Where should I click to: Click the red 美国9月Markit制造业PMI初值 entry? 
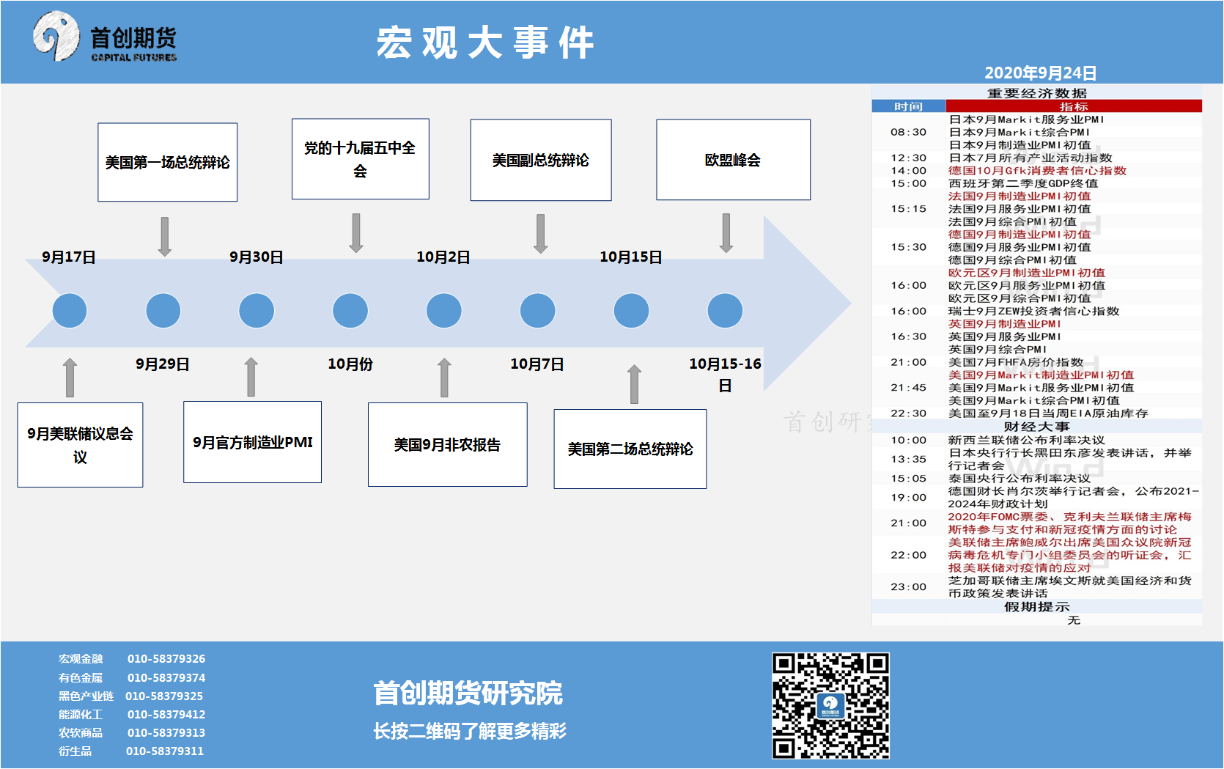click(x=1041, y=375)
